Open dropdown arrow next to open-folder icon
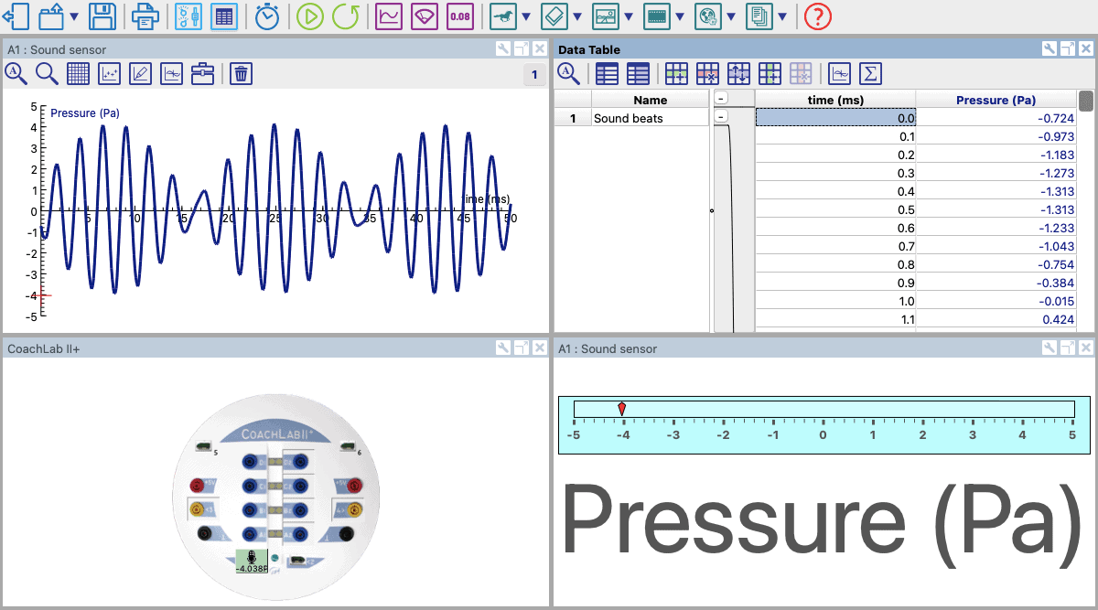Screen dimensions: 1098x610 [x=73, y=16]
